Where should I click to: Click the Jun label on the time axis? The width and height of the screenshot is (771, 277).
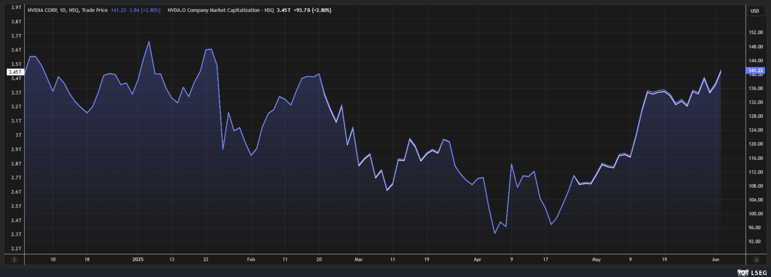715,259
